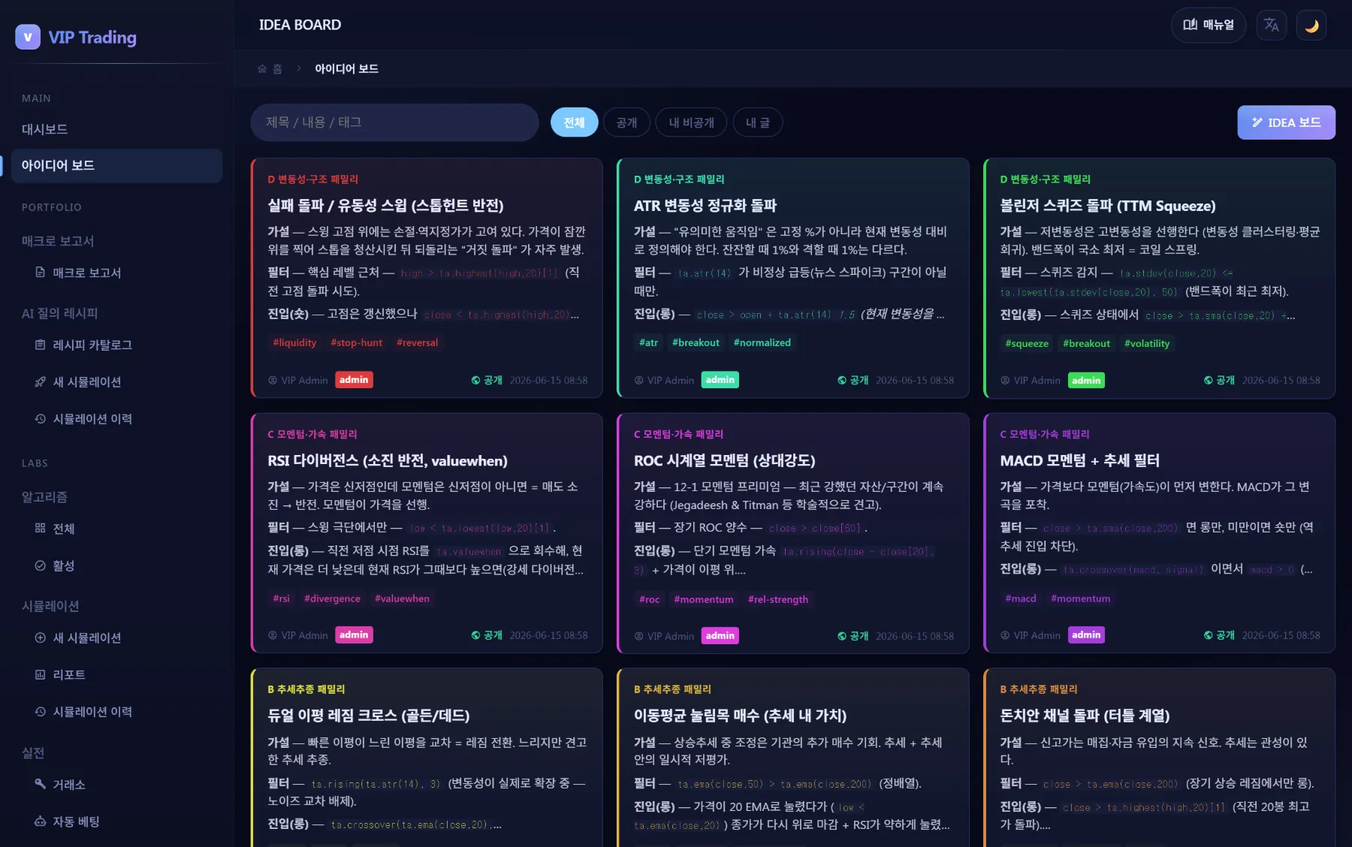Click the 이동평균 눌림목 매수 card title

pyautogui.click(x=740, y=716)
